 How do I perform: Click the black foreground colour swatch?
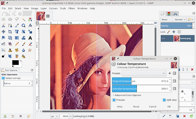click(15, 62)
